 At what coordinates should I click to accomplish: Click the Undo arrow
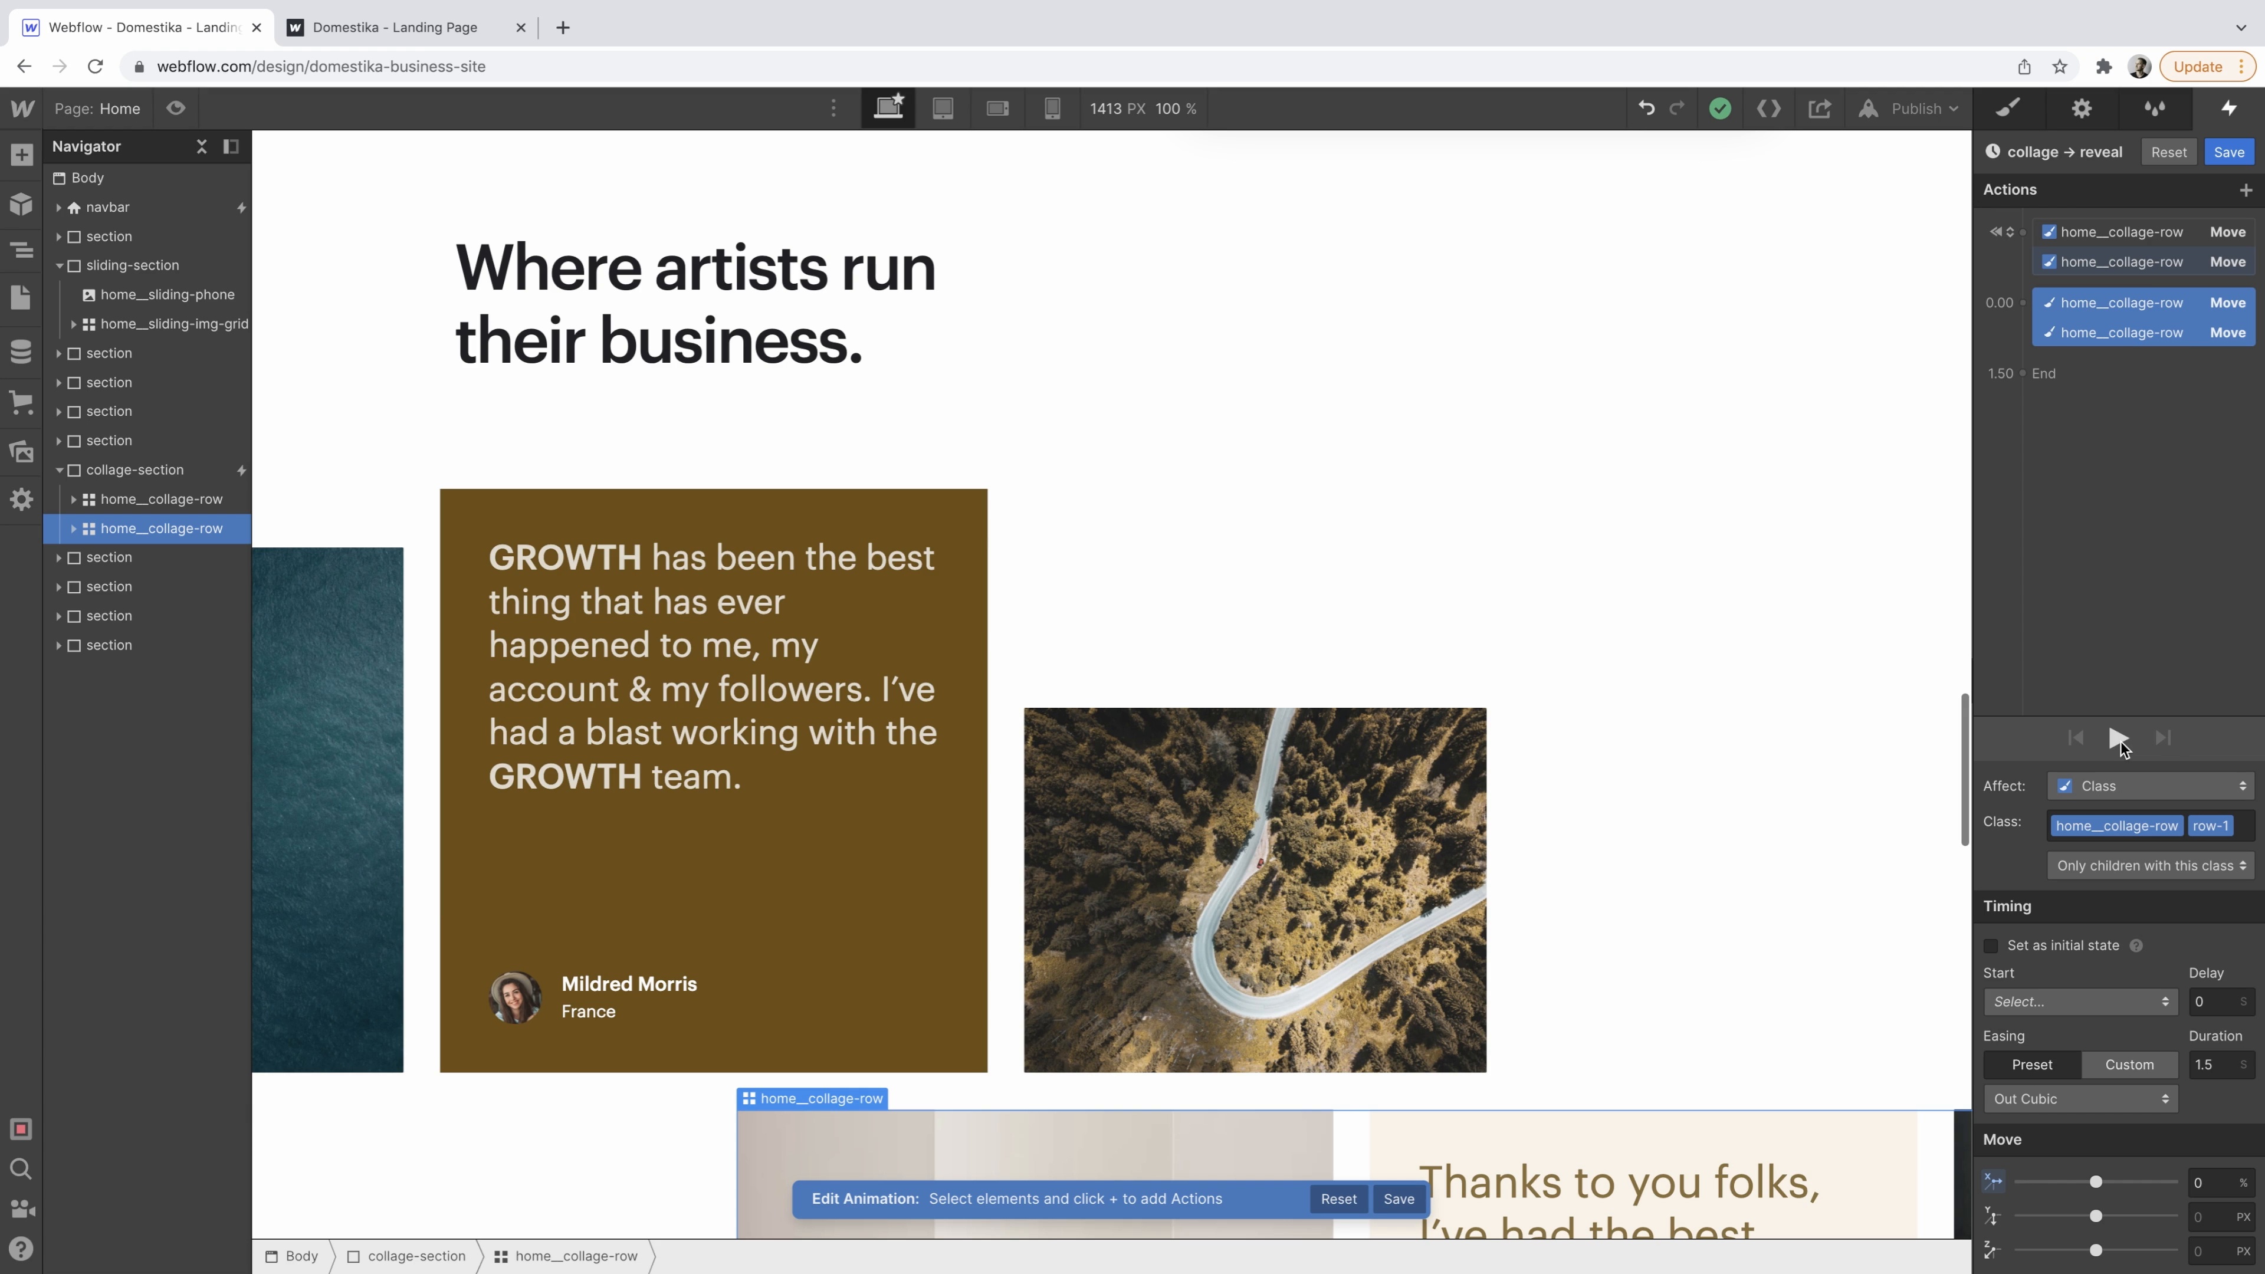pyautogui.click(x=1647, y=108)
